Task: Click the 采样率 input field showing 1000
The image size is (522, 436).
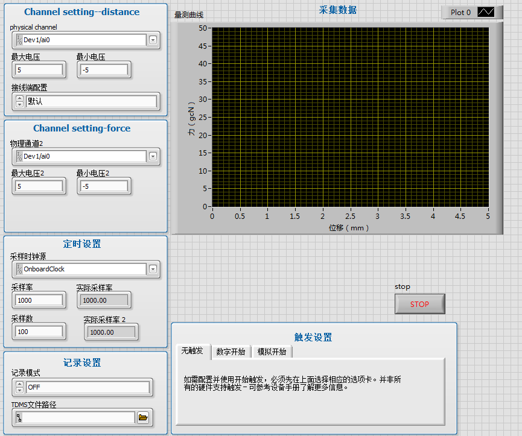Action: click(x=39, y=300)
